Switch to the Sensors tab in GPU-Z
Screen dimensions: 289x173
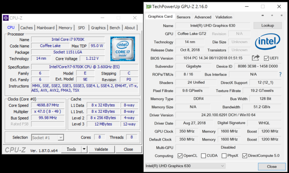(183, 17)
